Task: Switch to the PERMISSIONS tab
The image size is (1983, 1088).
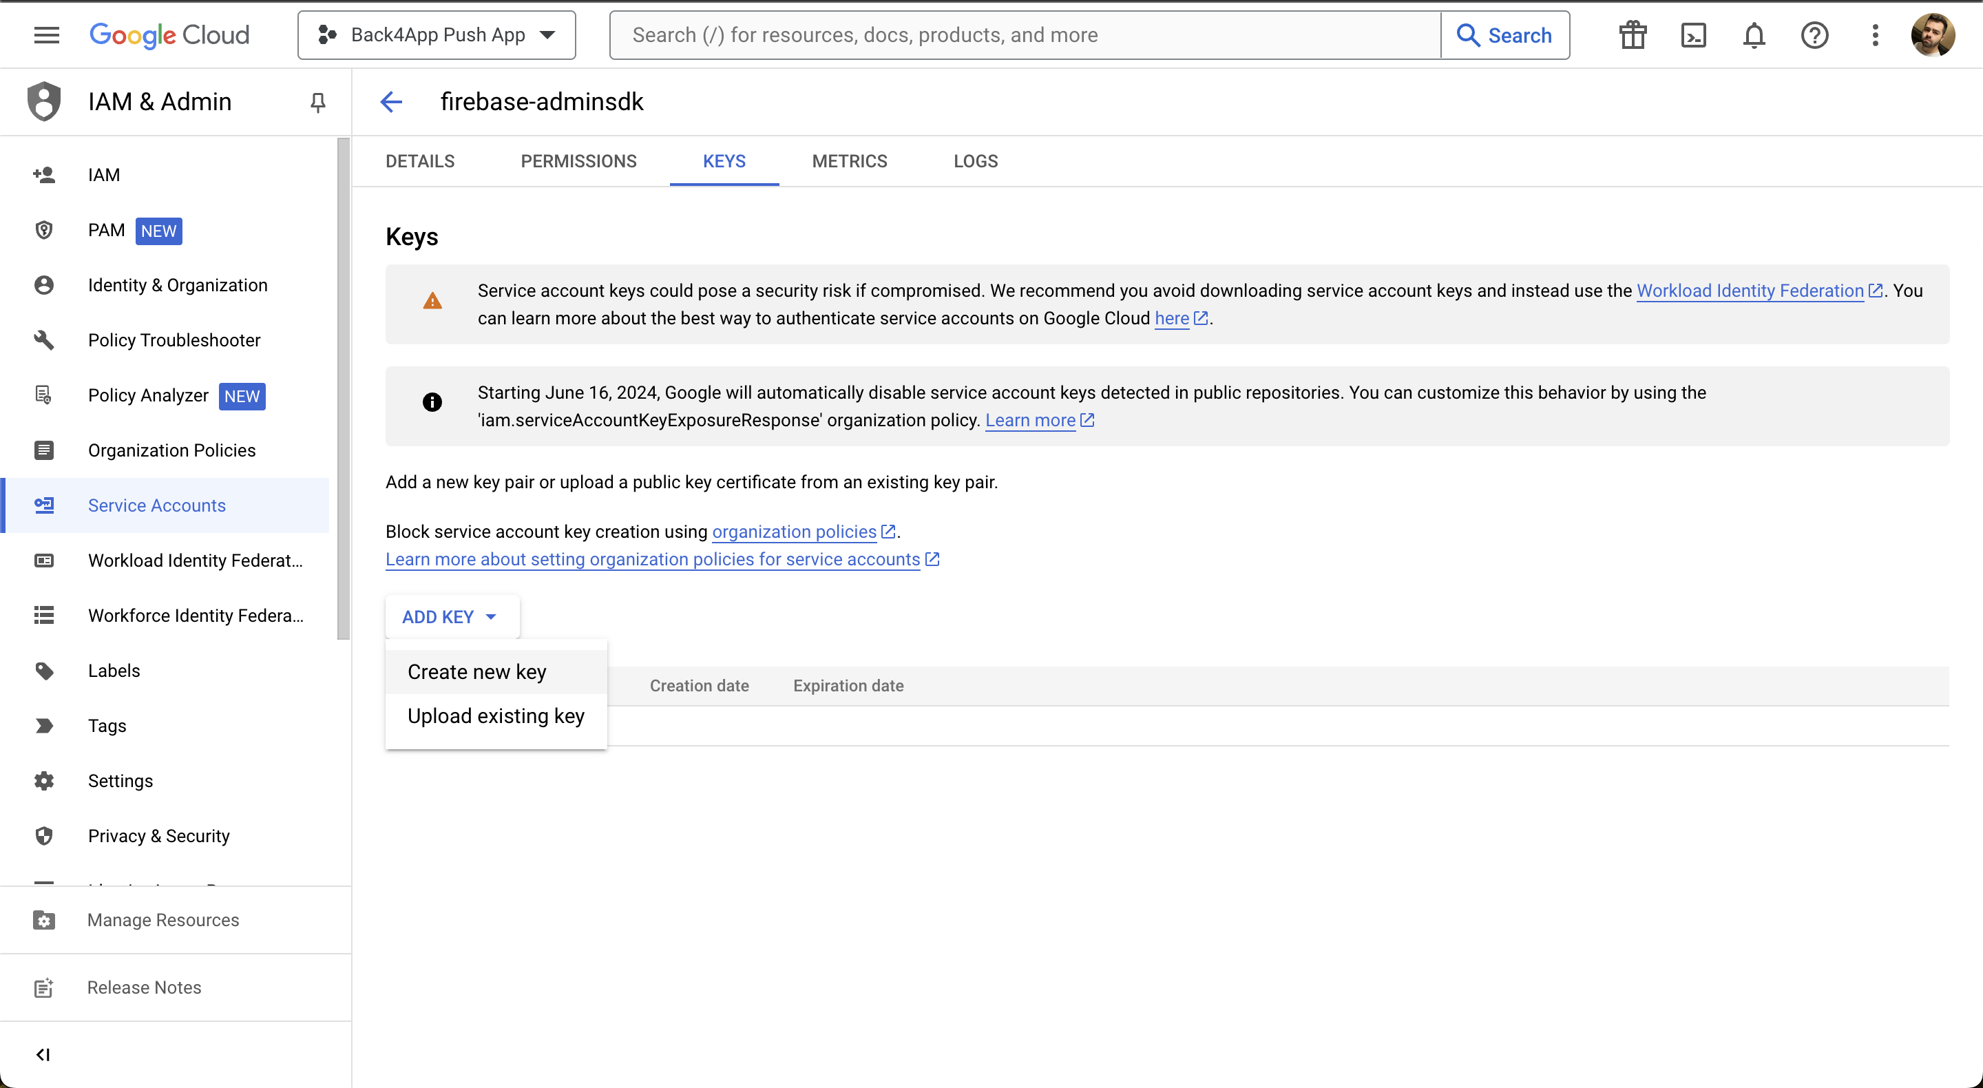Action: click(579, 162)
